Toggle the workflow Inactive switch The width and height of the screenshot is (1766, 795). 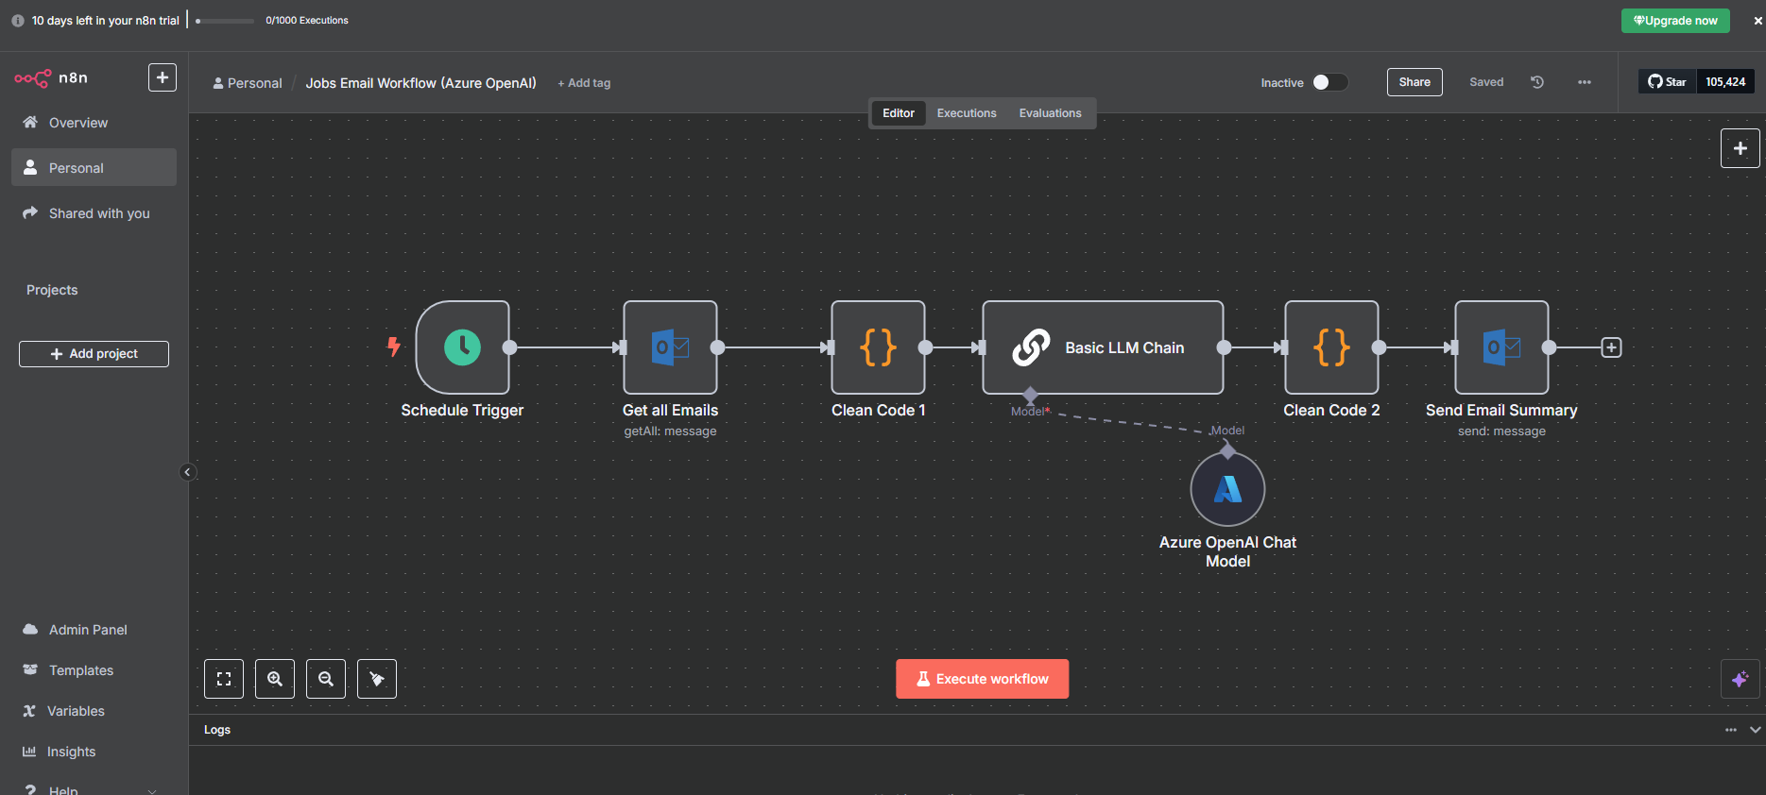[x=1329, y=82]
